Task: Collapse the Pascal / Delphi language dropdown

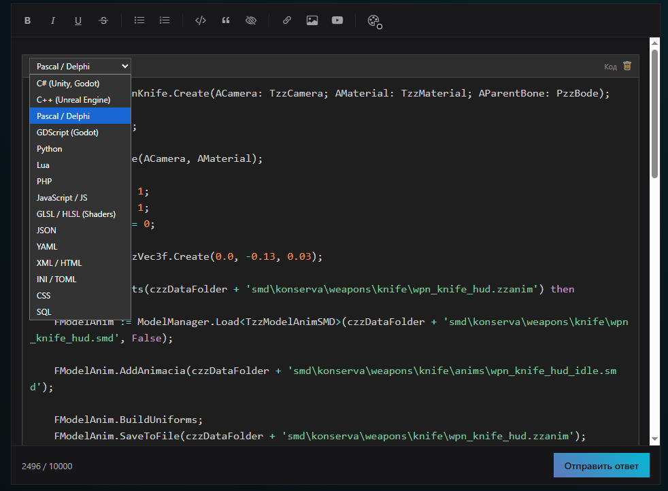Action: 80,67
